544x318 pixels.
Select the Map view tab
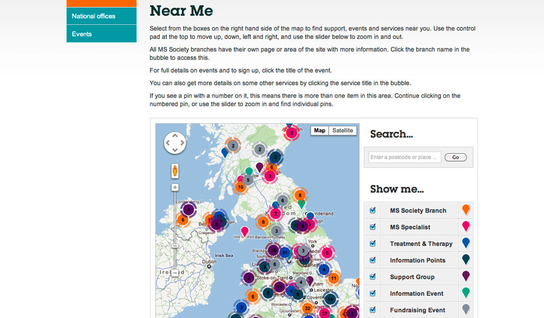(x=319, y=131)
